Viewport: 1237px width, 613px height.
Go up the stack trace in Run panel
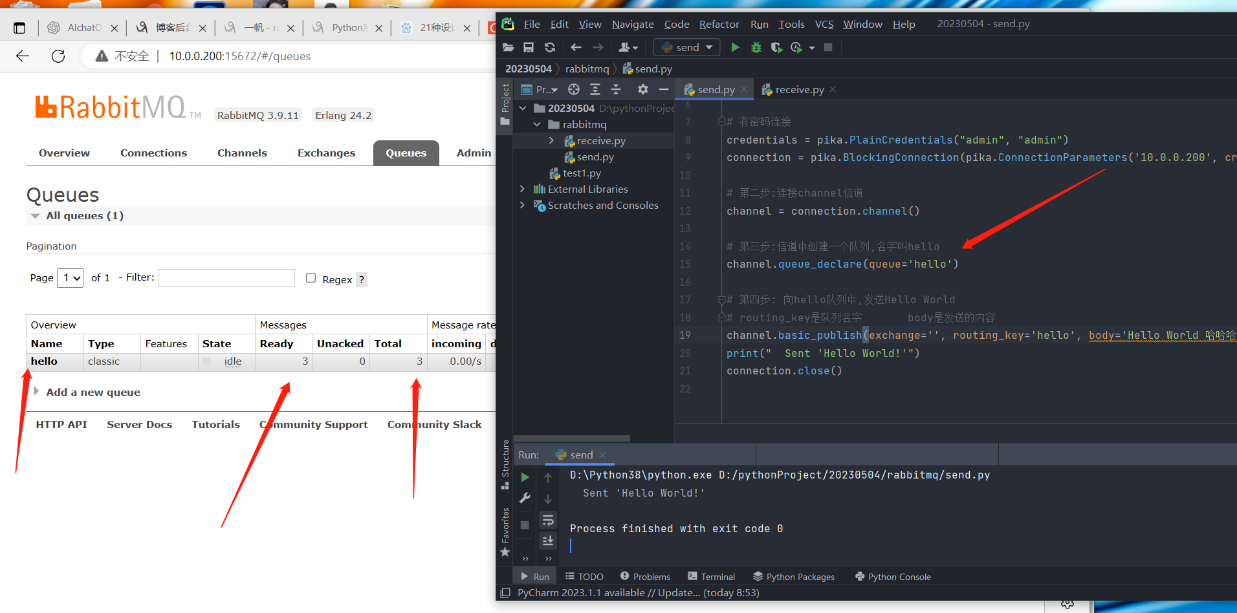pyautogui.click(x=548, y=478)
